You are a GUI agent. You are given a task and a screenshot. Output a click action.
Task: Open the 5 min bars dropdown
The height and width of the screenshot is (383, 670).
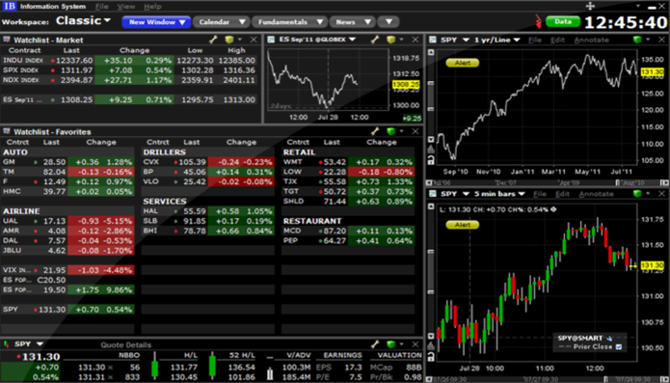(500, 194)
